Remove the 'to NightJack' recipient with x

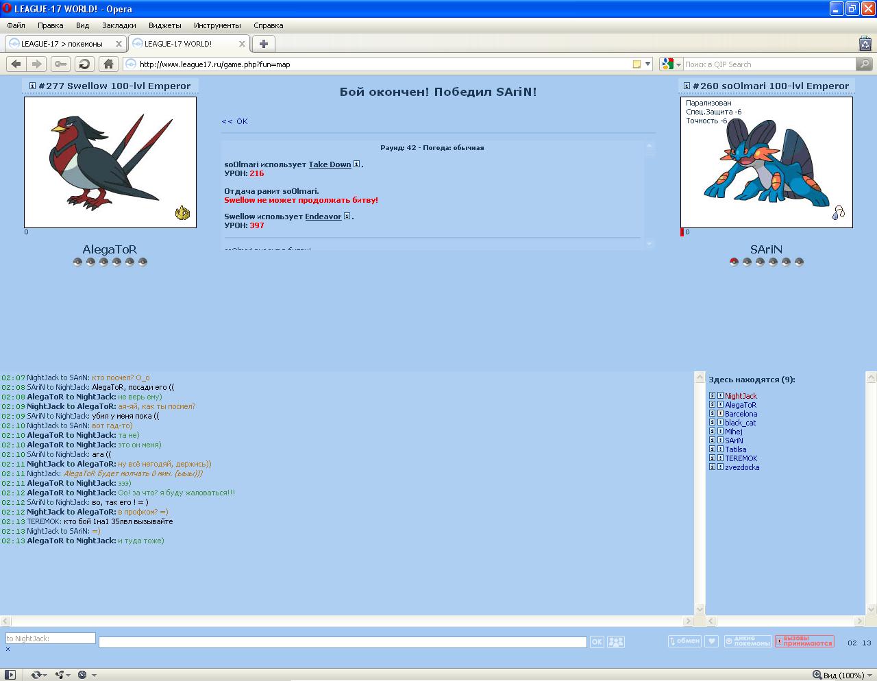click(8, 649)
